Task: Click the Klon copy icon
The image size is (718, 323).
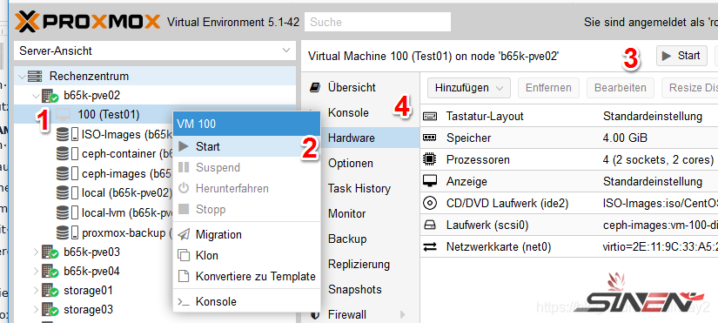Action: [184, 256]
